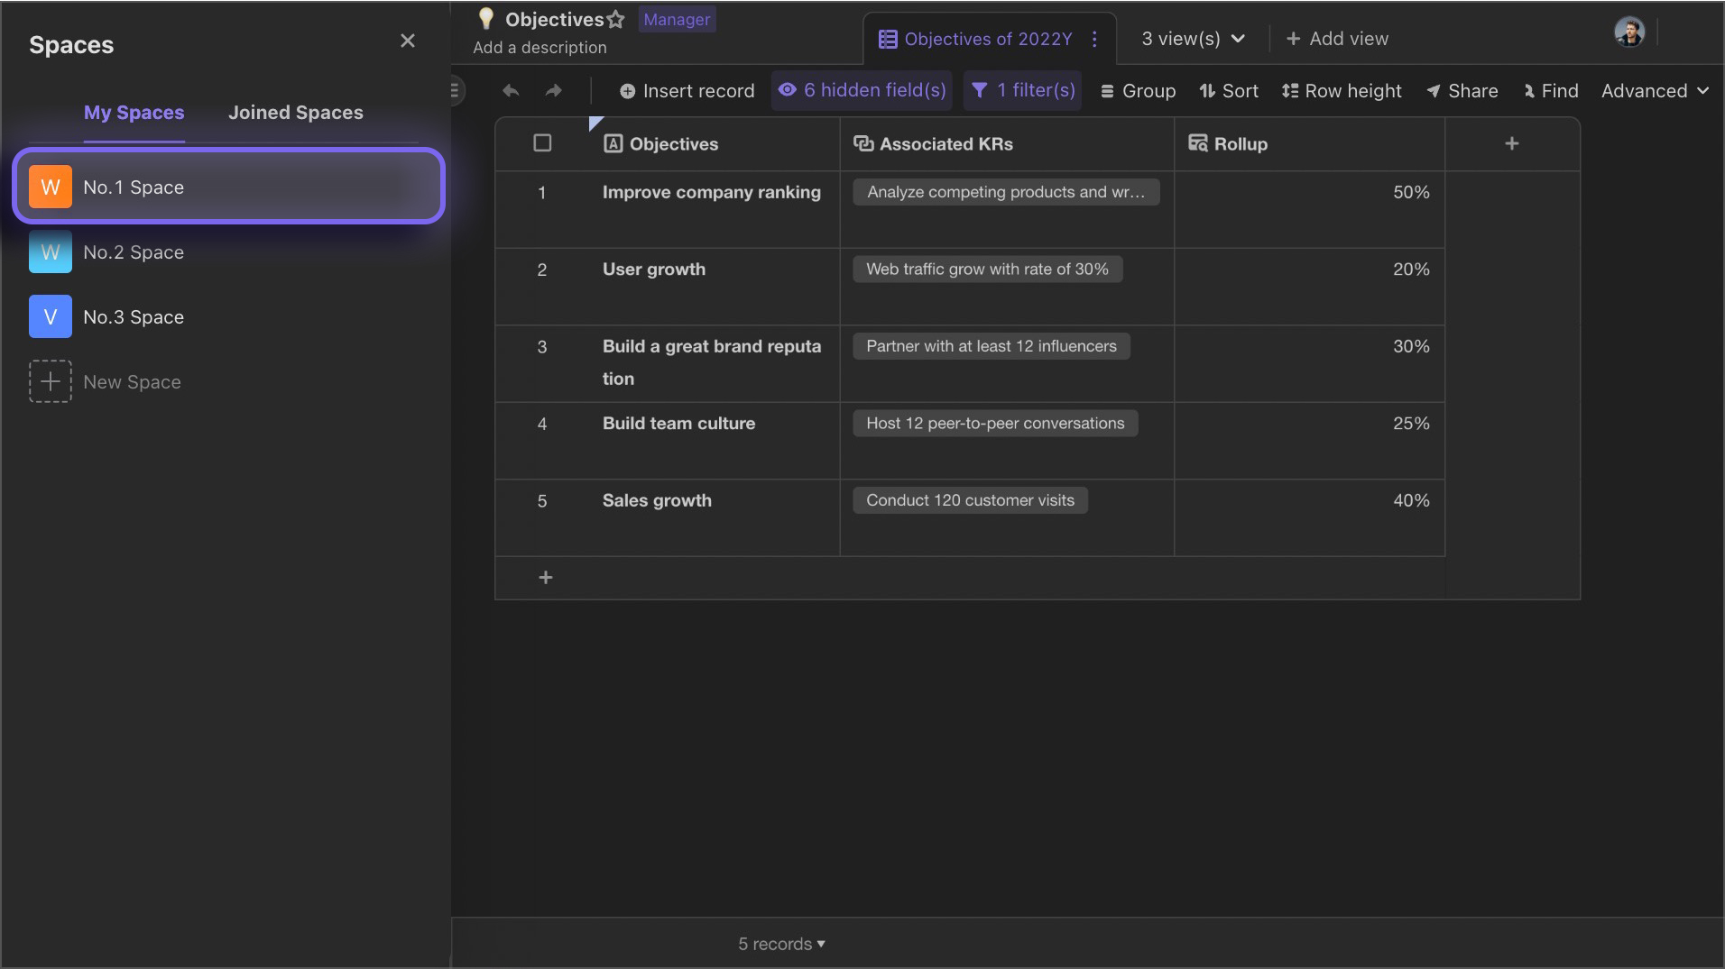Open No.3 Space
The image size is (1725, 969).
[x=228, y=317]
